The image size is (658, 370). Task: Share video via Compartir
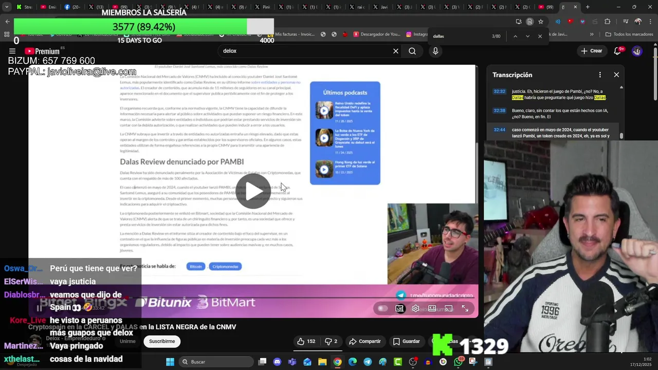[x=365, y=341]
